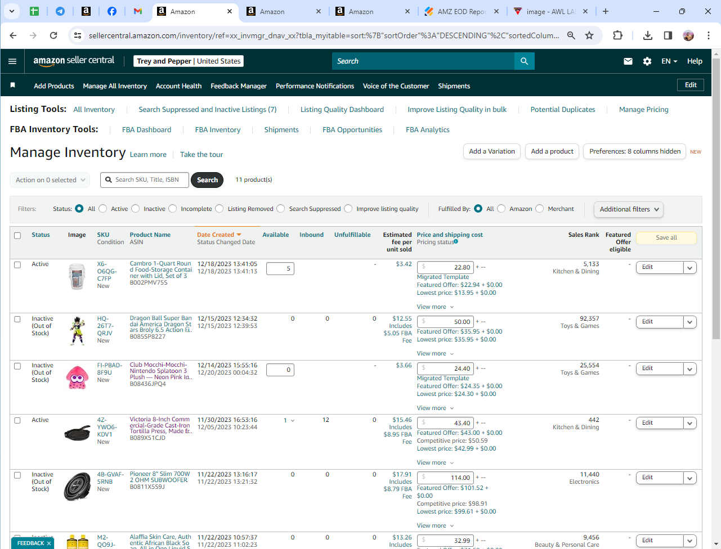Check the Cambro 1-Quart row checkbox
This screenshot has width=721, height=549.
click(x=17, y=265)
